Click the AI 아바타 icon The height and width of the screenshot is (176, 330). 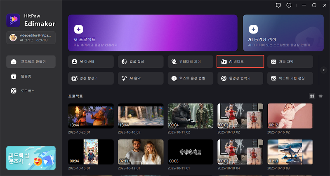pos(74,61)
